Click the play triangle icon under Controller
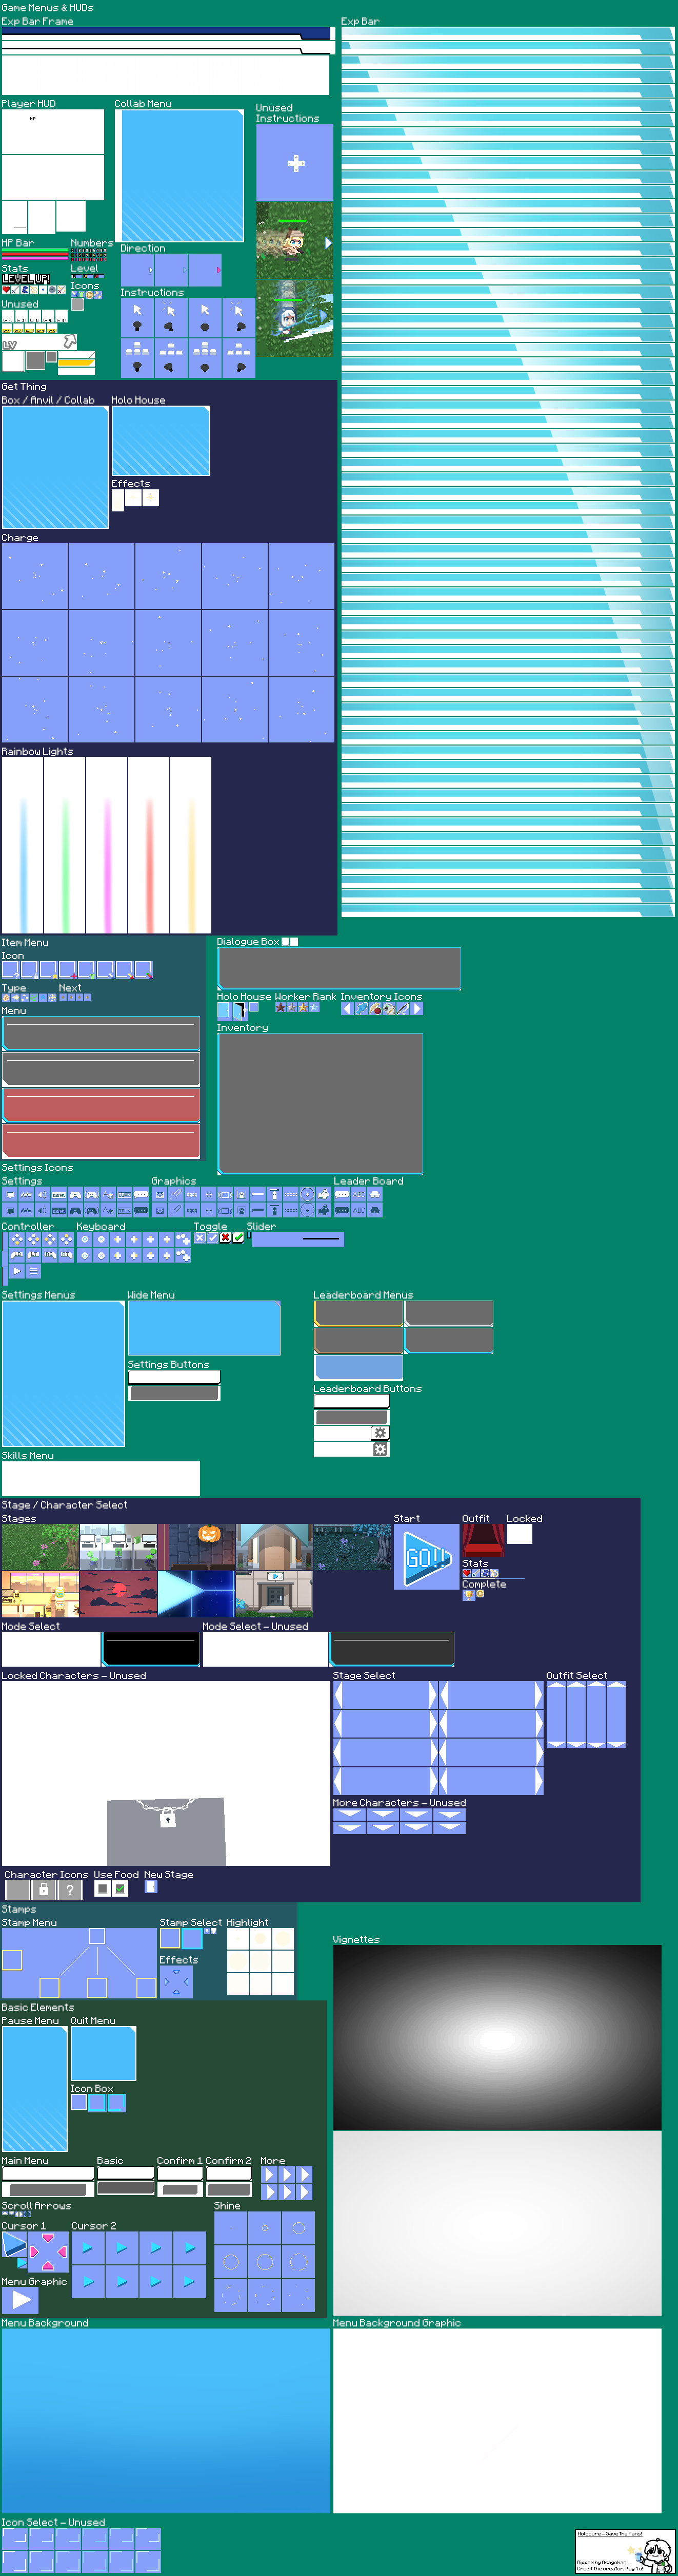 17,1271
